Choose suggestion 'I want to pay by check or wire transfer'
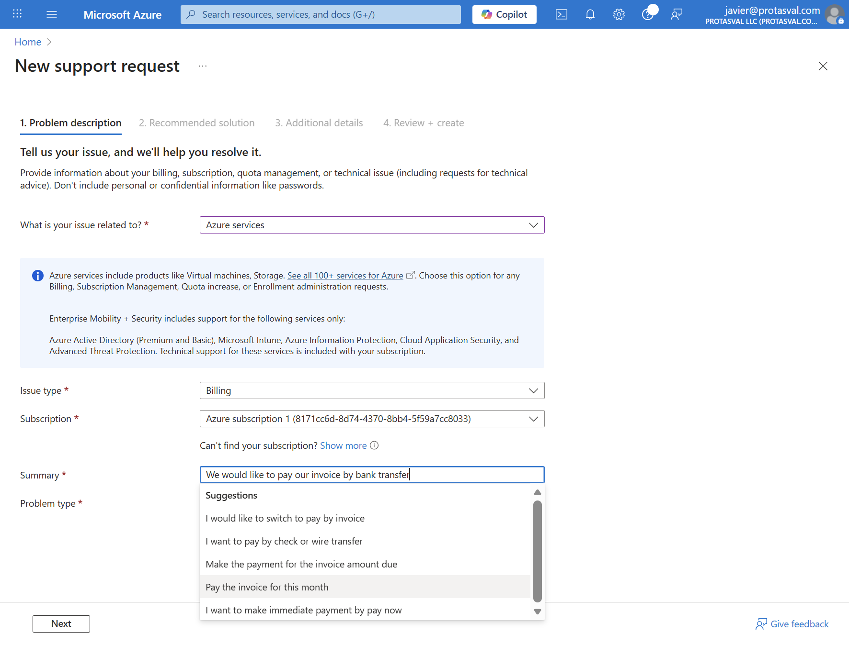 (365, 541)
